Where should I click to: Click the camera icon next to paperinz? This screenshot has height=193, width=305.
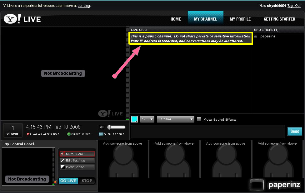tap(255, 36)
